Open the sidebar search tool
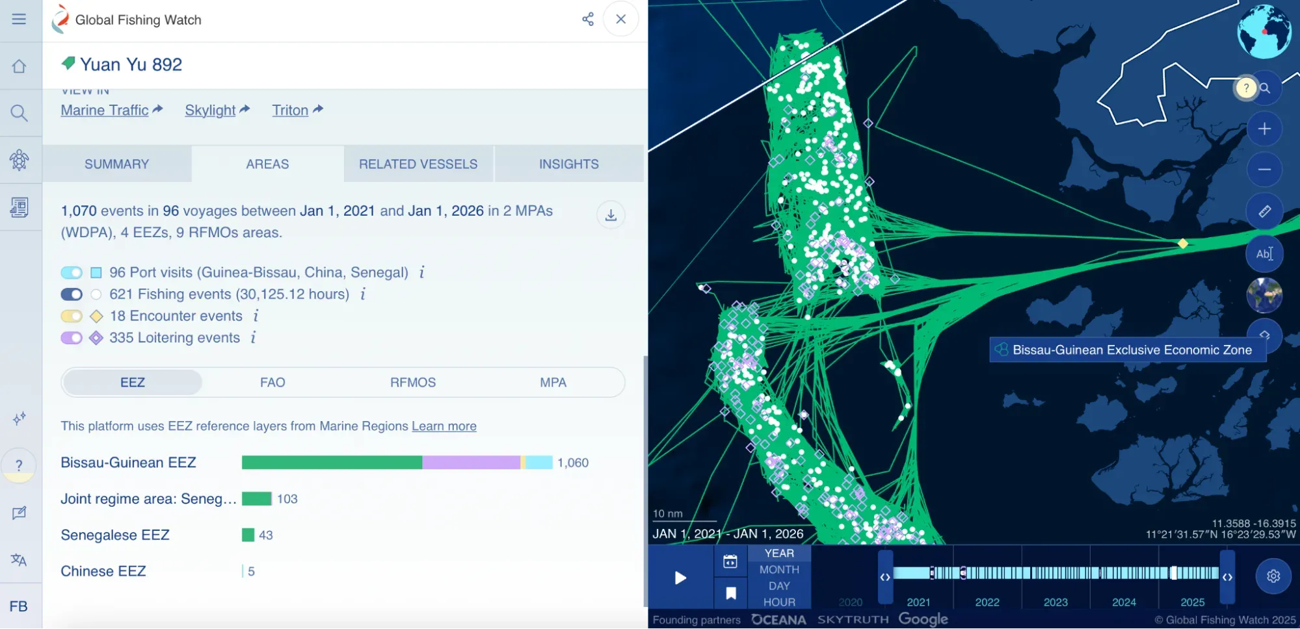This screenshot has height=629, width=1300. tap(19, 113)
